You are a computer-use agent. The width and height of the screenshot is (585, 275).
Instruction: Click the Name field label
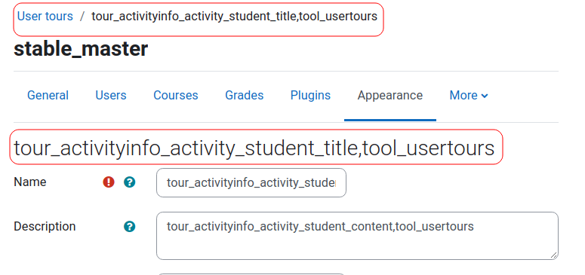[x=30, y=182]
